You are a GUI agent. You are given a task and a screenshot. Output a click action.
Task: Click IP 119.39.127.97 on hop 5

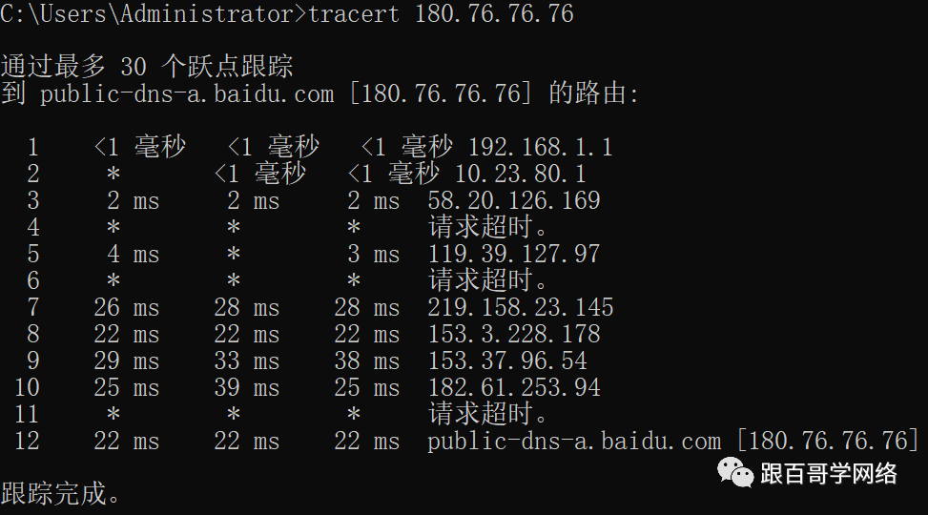514,254
